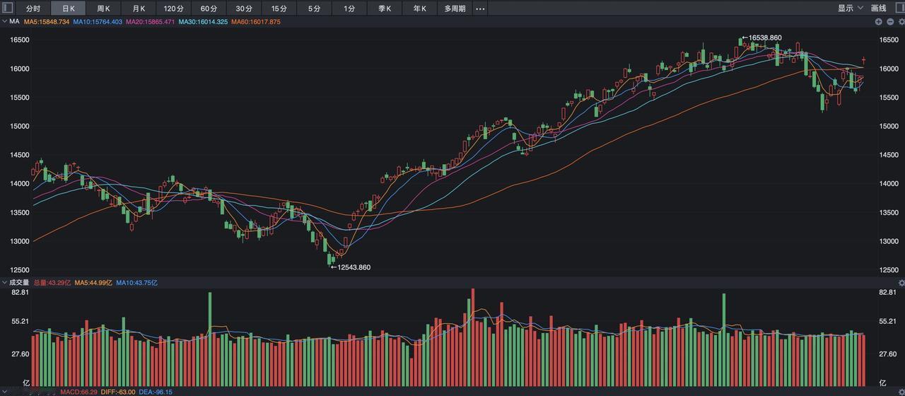The image size is (905, 396).
Task: Click the 总量:43.29亿 volume total
Action: 52,283
